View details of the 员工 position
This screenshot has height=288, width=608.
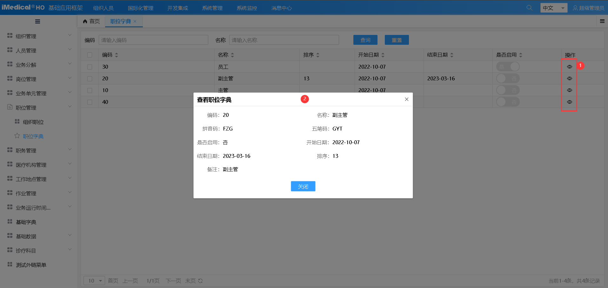pyautogui.click(x=569, y=67)
